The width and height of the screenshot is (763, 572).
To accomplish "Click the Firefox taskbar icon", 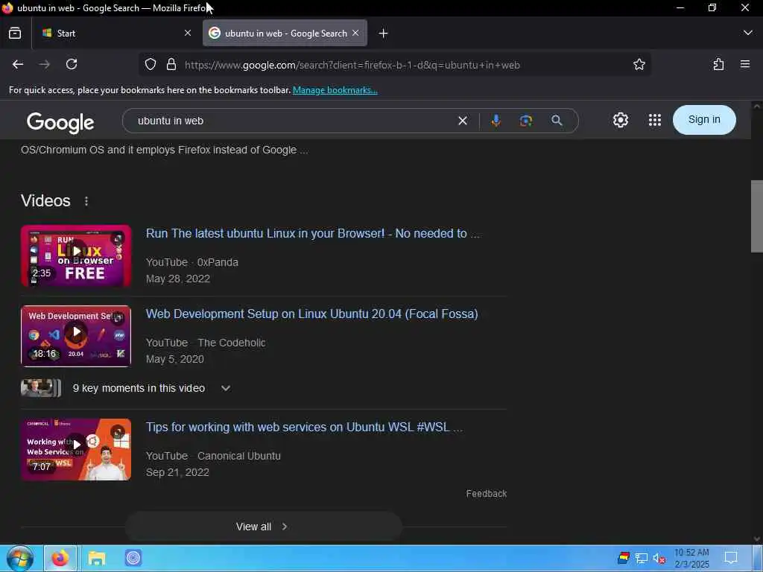I will [60, 559].
